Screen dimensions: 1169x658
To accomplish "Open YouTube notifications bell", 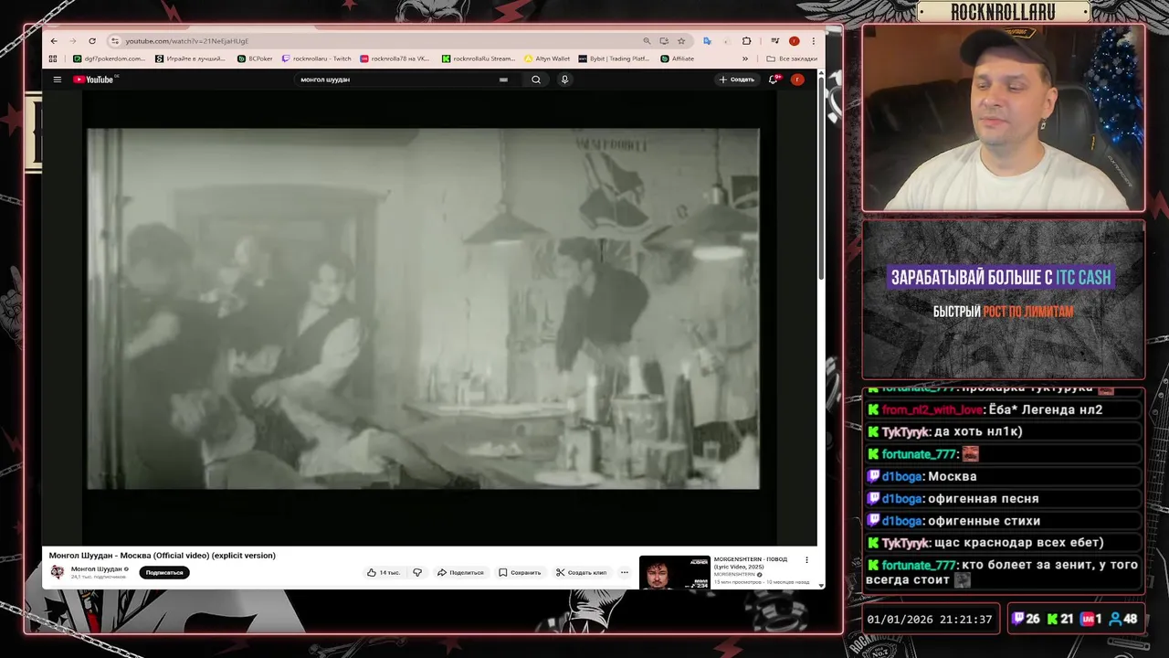I will point(774,80).
